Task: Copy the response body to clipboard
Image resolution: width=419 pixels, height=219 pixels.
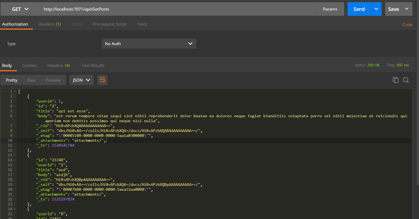Action: coord(395,80)
